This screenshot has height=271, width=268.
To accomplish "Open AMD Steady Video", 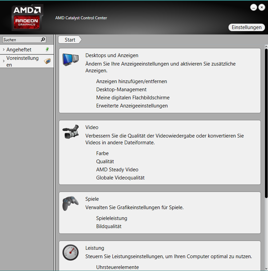I will pyautogui.click(x=117, y=170).
